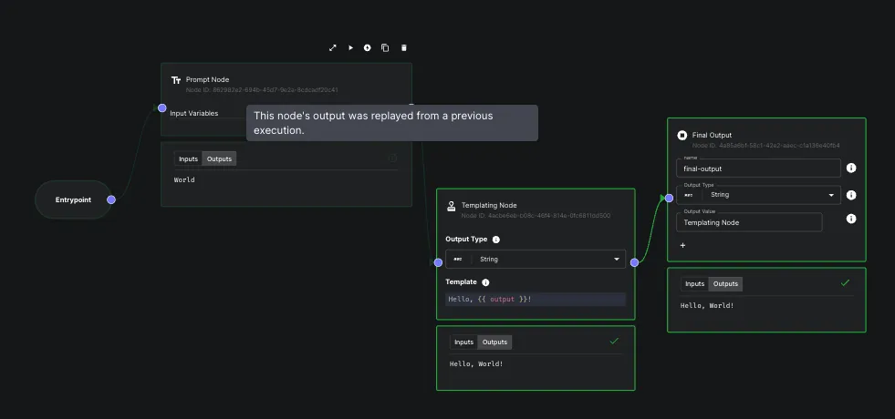This screenshot has width=895, height=419.
Task: Select Outputs tab in Prompt Node results
Action: coord(219,159)
